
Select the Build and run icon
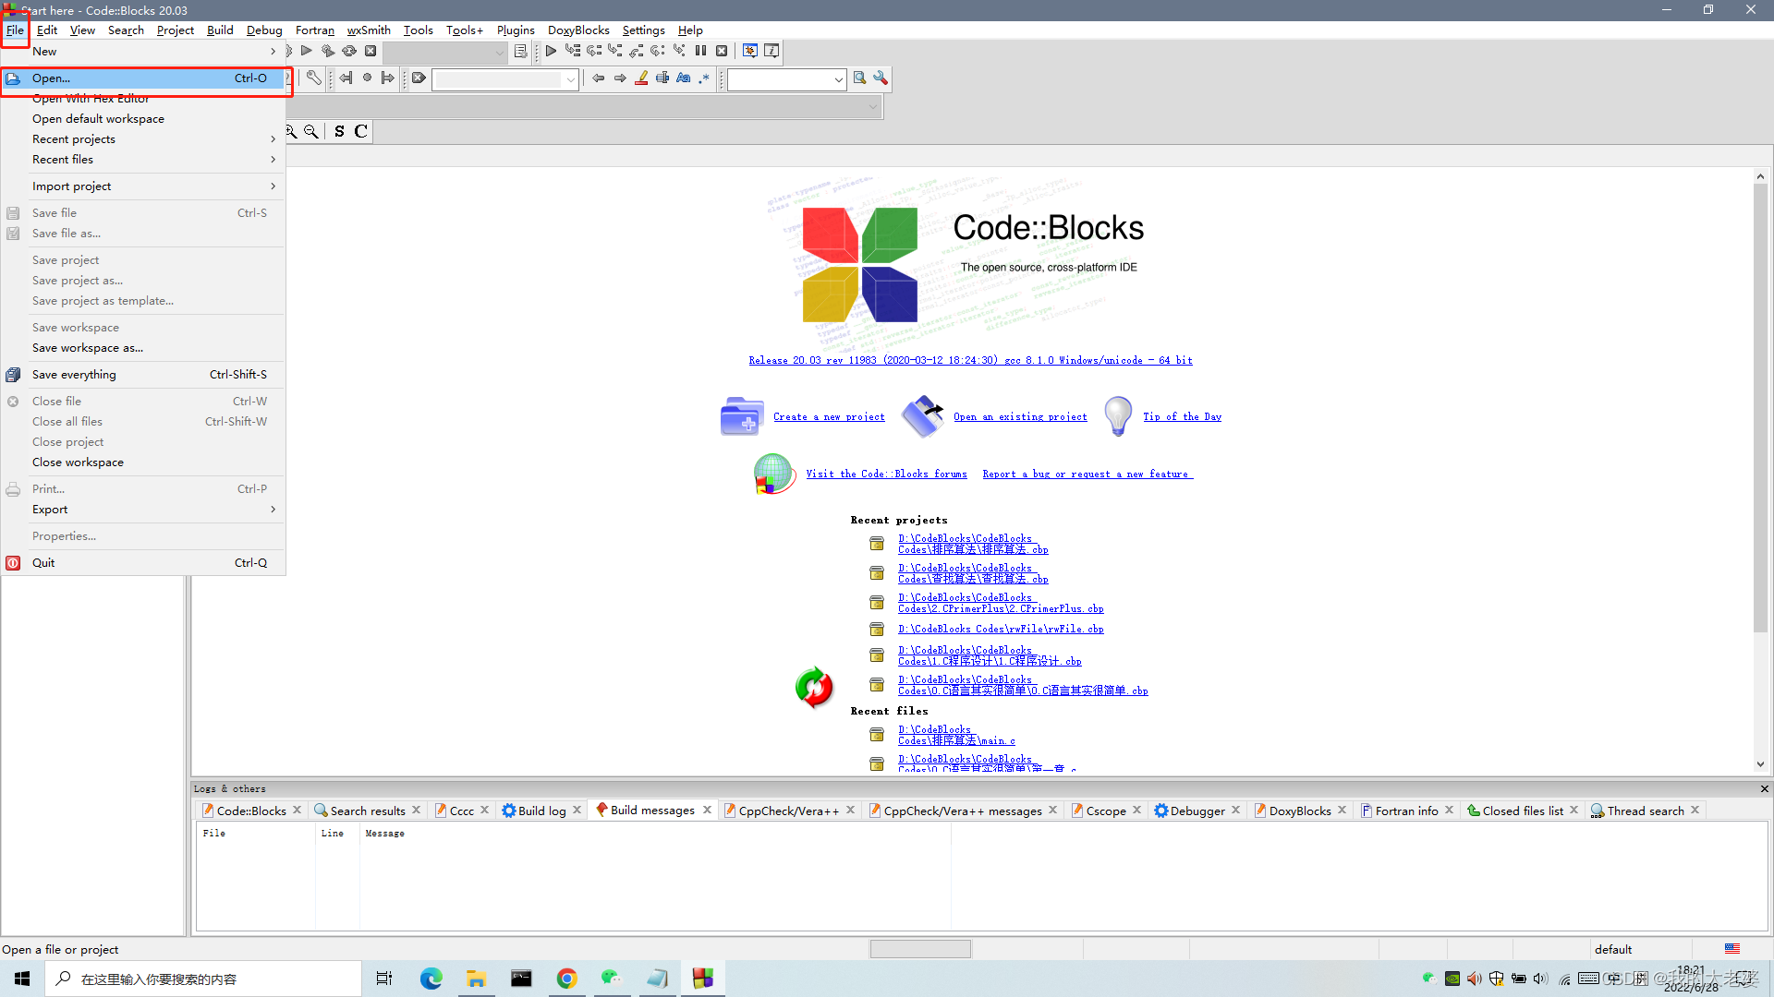pyautogui.click(x=329, y=51)
